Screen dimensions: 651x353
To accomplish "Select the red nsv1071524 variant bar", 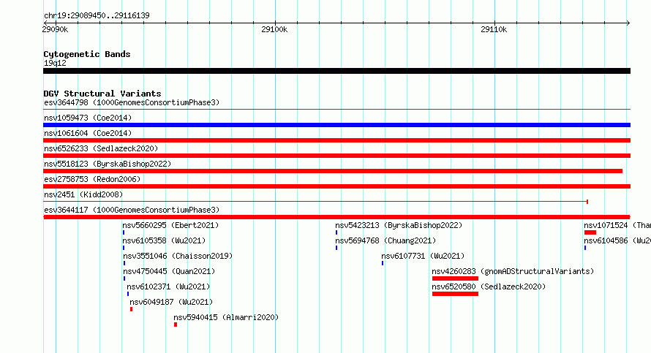I will pyautogui.click(x=590, y=232).
